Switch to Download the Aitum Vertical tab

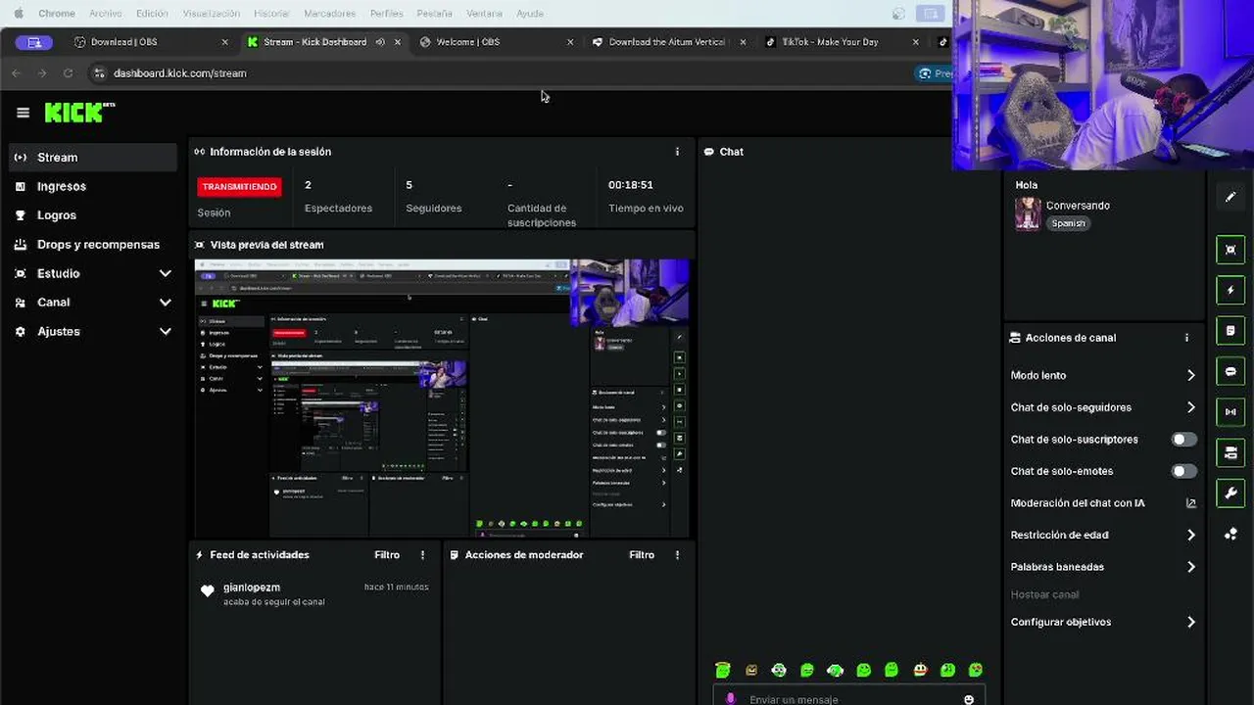point(667,42)
